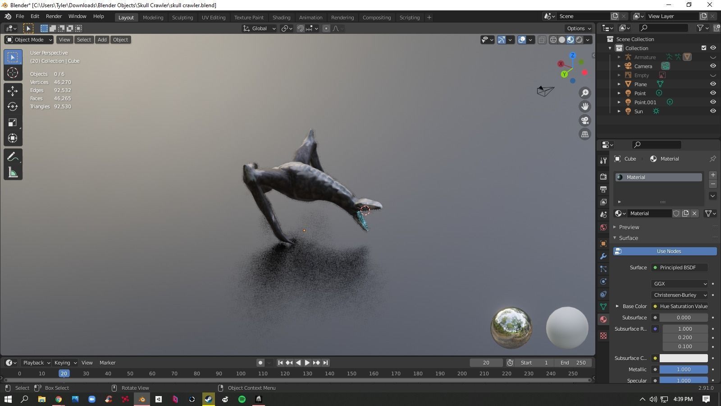Open the Principled BSDF surface selector
Screen dimensions: 721x406
click(x=679, y=268)
